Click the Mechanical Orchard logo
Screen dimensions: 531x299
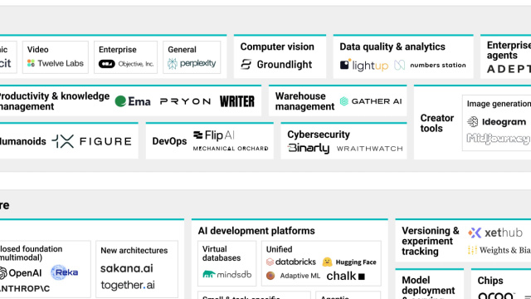pos(231,149)
